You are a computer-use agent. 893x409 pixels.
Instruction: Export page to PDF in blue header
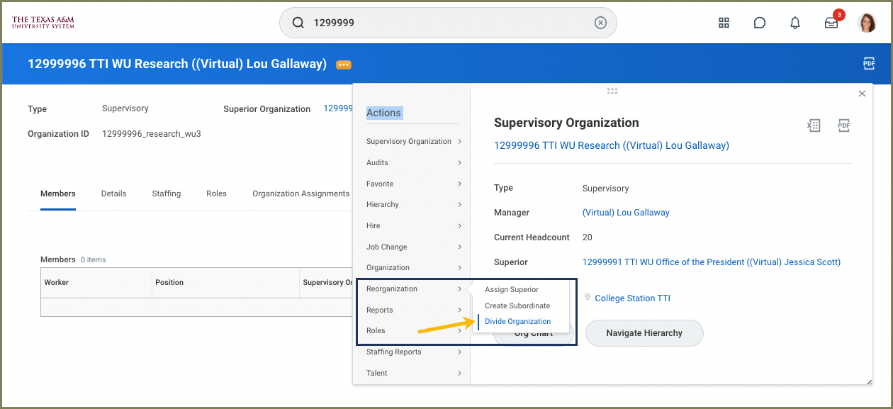869,63
